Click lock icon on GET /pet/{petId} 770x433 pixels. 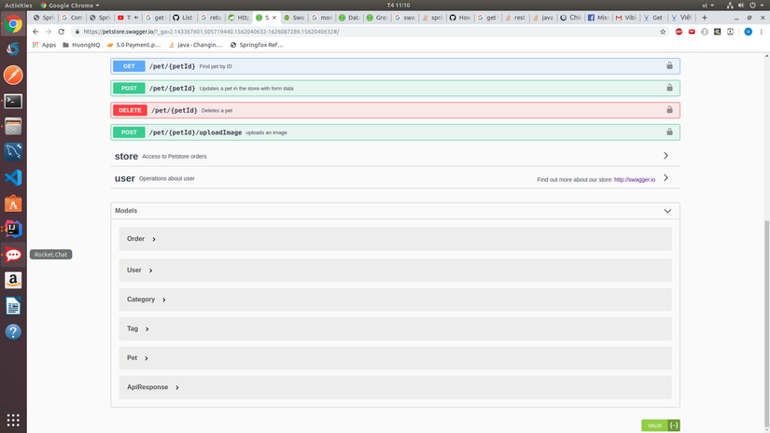click(669, 65)
